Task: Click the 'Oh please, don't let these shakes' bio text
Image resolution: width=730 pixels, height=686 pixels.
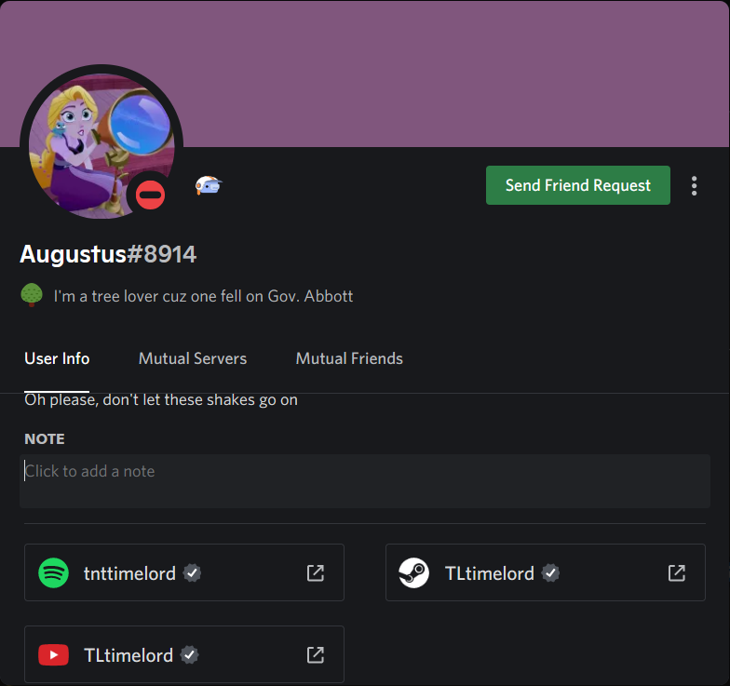Action: click(x=160, y=400)
